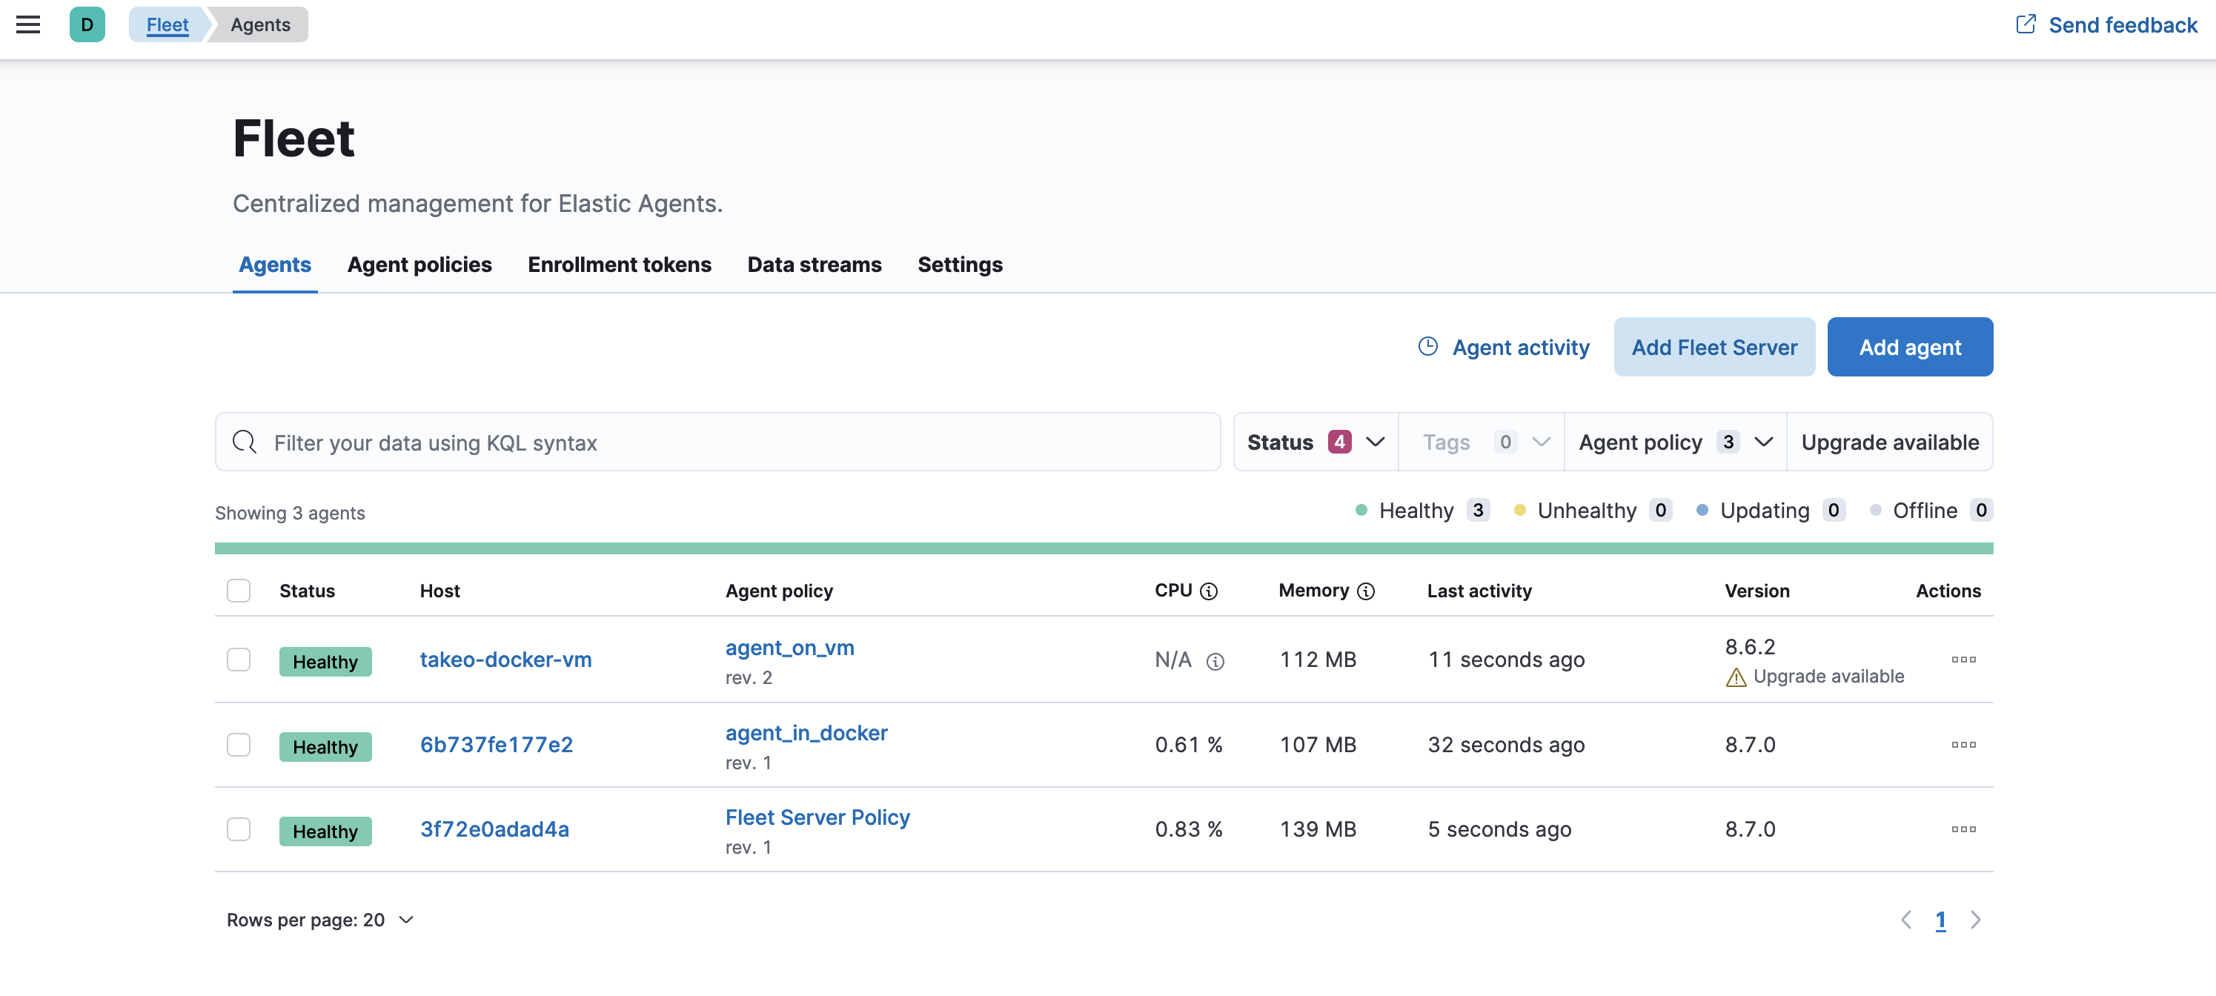Open the hamburger navigation menu
2216x996 pixels.
click(28, 24)
